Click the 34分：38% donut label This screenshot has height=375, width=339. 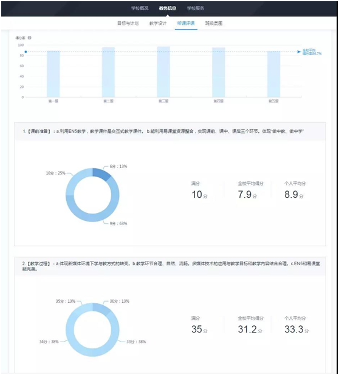pos(49,342)
